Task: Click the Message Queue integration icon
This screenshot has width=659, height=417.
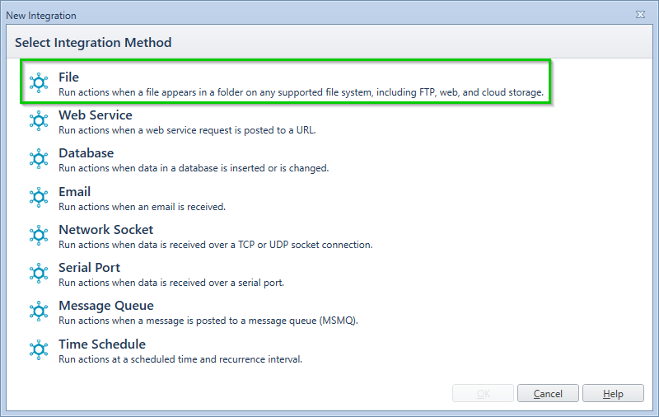Action: (x=39, y=311)
